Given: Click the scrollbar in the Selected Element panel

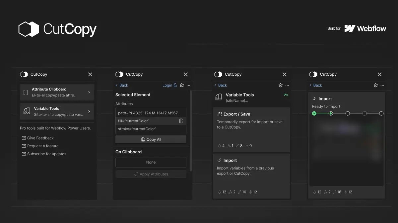Looking at the screenshot, I should point(190,130).
